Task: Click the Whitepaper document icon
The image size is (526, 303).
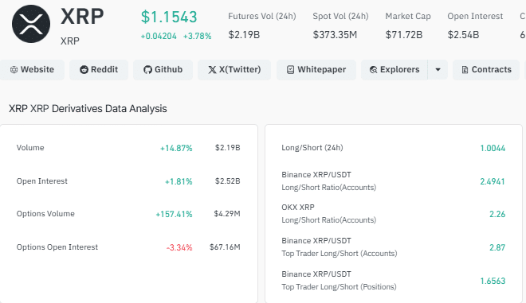Action: coord(291,70)
